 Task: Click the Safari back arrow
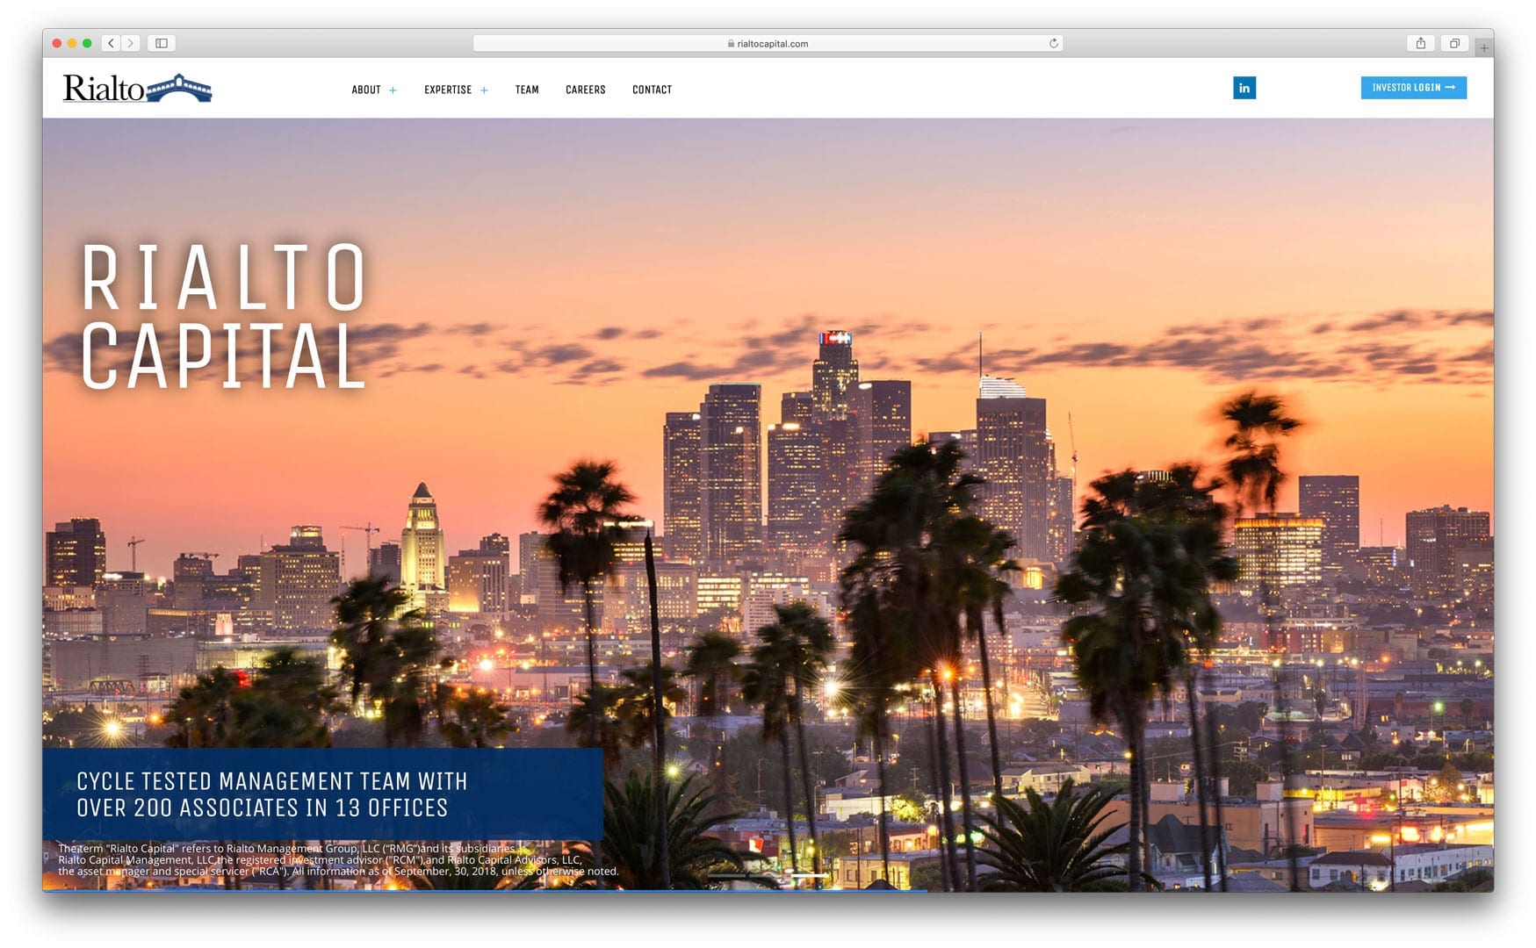pyautogui.click(x=112, y=43)
